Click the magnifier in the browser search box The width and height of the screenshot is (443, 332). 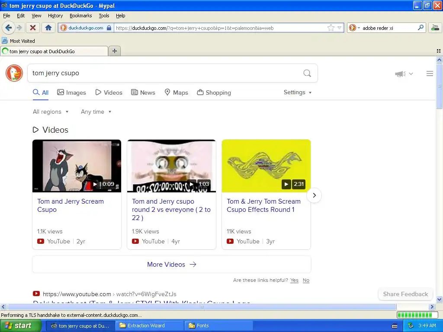tap(421, 28)
